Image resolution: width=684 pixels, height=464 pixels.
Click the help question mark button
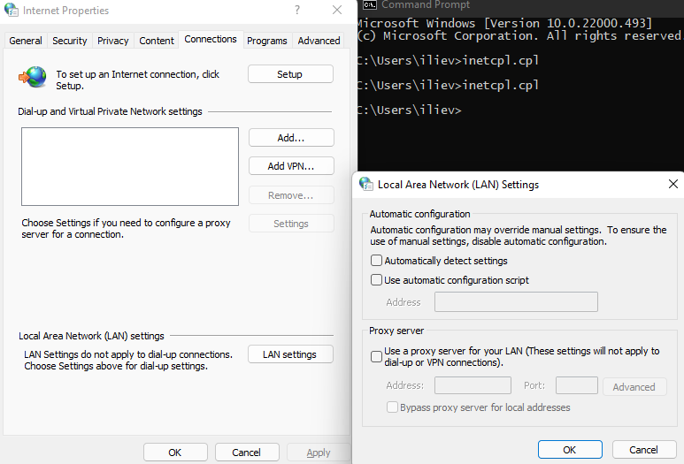pos(296,11)
